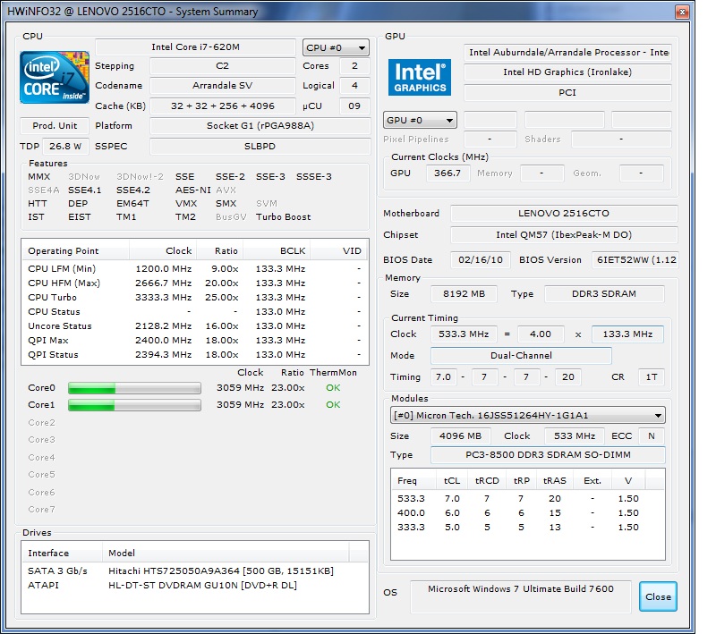Click the Freq column header

pyautogui.click(x=413, y=481)
